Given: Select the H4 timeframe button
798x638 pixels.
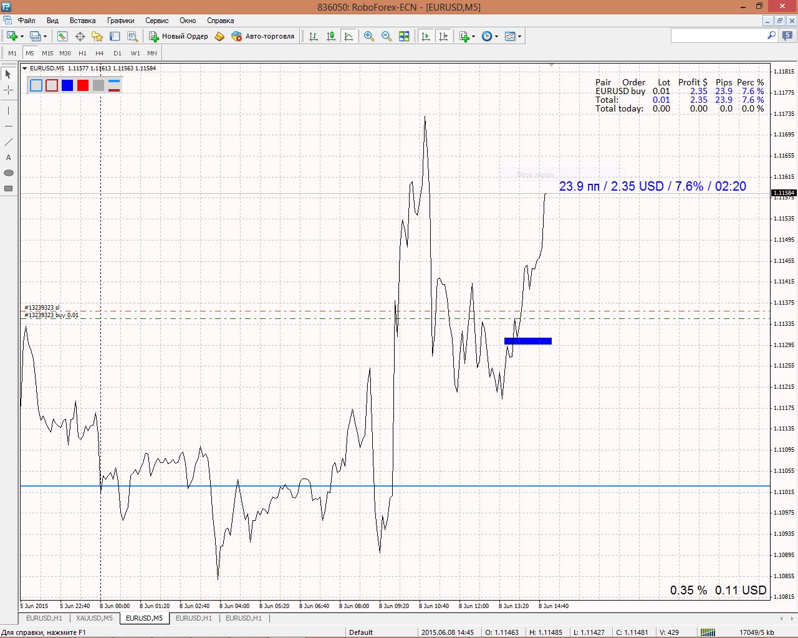Looking at the screenshot, I should pos(100,54).
